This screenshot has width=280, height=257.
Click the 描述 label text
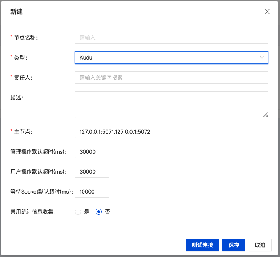17,98
